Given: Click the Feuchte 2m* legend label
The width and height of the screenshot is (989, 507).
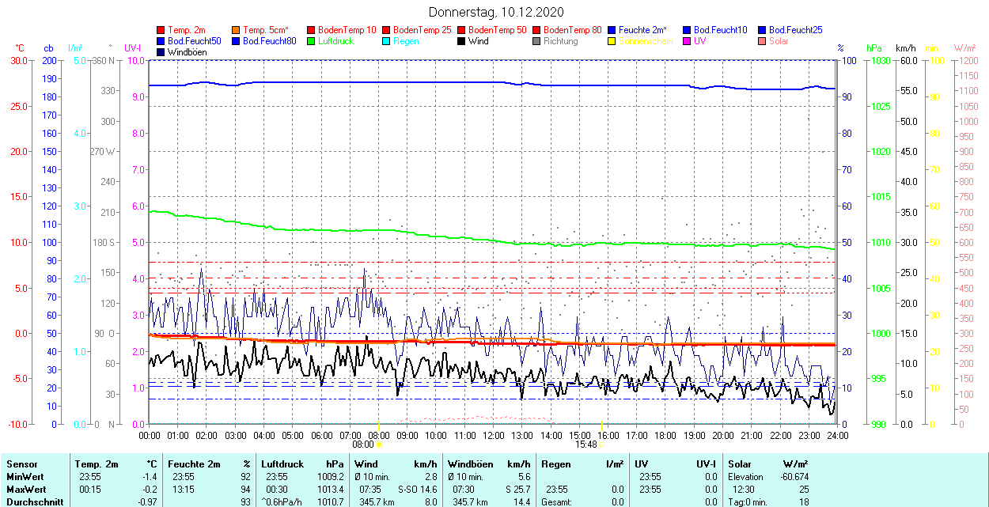Looking at the screenshot, I should click(643, 30).
